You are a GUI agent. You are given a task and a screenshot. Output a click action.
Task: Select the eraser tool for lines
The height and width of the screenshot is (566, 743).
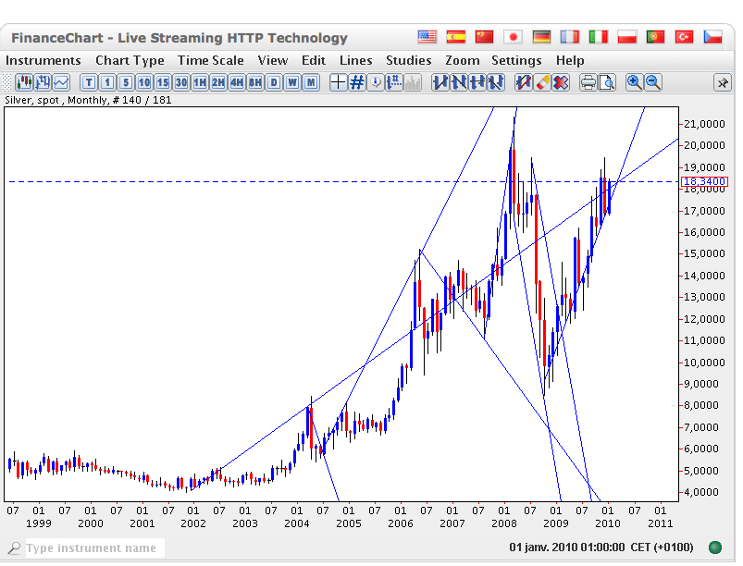(542, 82)
